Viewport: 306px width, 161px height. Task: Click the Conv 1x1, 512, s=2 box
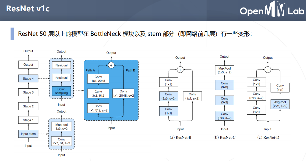98,108
